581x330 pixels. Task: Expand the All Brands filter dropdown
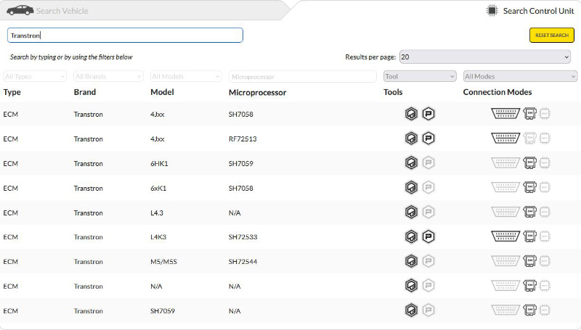(x=108, y=76)
